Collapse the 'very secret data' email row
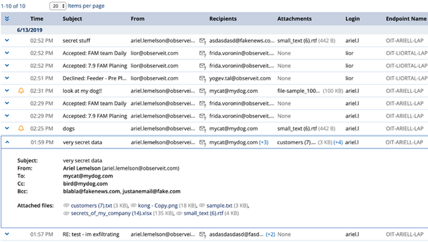 pyautogui.click(x=7, y=142)
